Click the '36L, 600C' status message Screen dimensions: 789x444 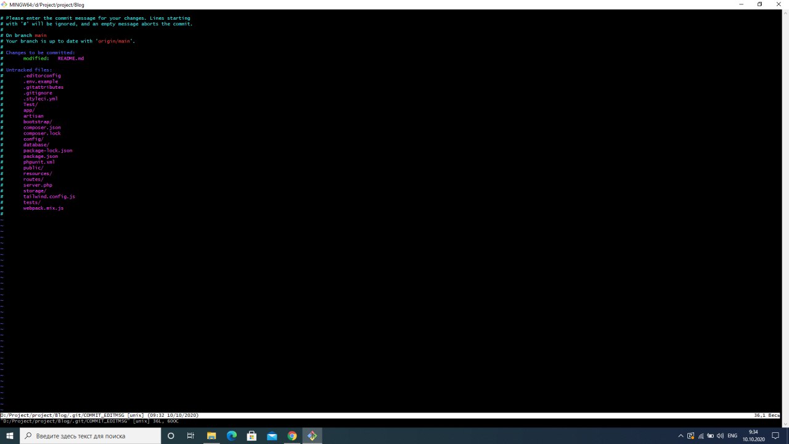pos(165,421)
